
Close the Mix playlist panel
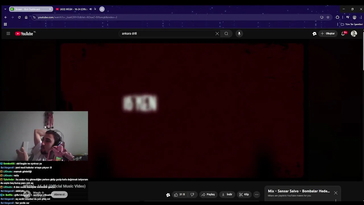[336, 193]
